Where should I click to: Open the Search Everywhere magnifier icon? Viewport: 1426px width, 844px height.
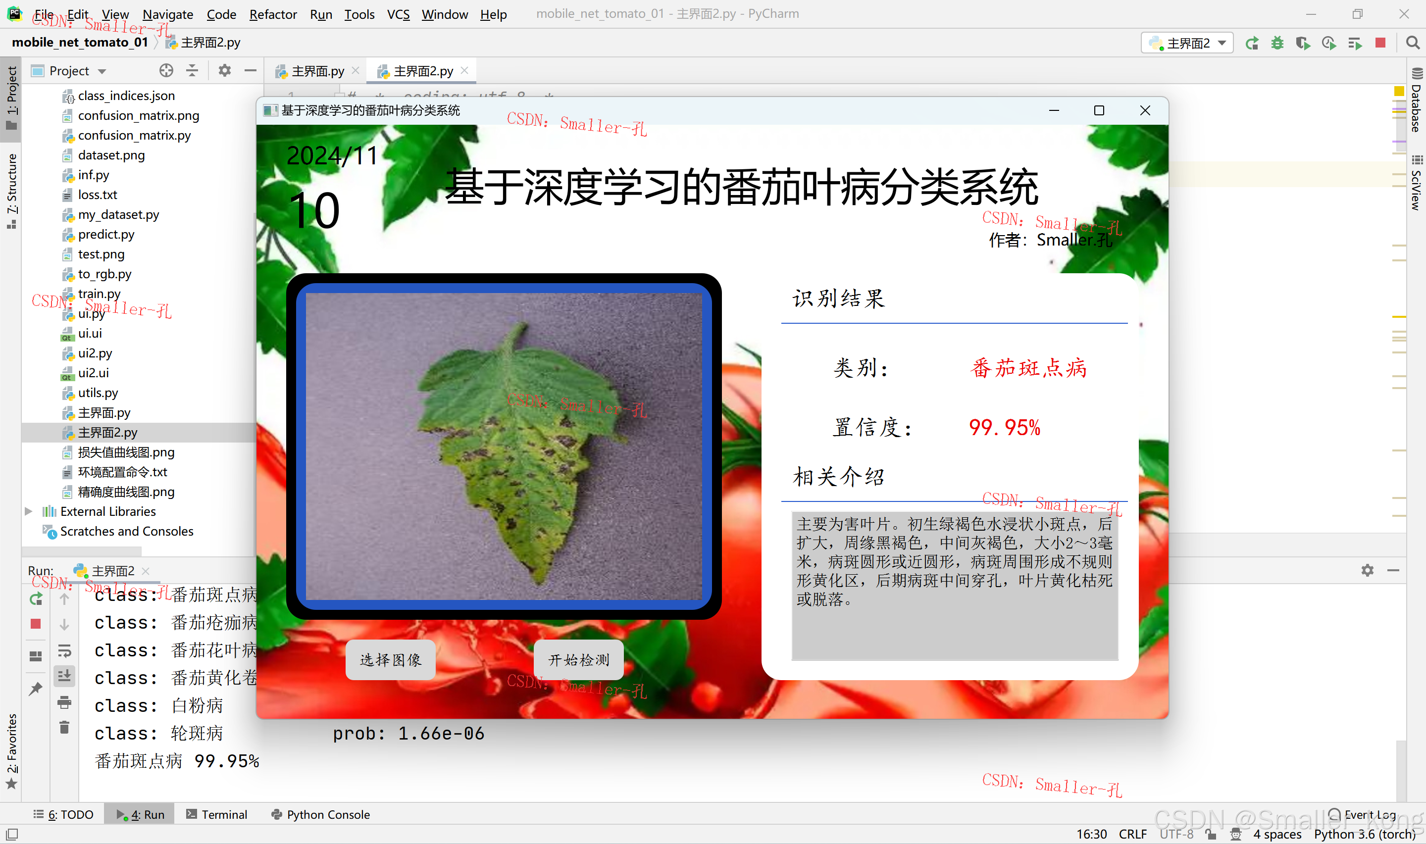[1412, 43]
